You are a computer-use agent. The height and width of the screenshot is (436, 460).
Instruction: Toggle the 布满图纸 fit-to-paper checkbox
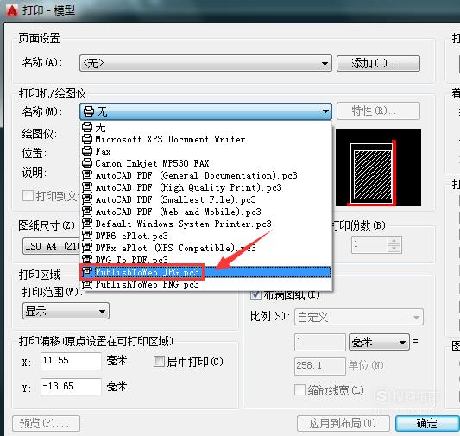coord(255,294)
